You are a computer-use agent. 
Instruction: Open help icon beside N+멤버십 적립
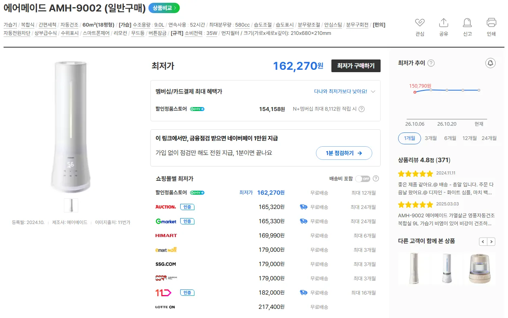point(362,109)
